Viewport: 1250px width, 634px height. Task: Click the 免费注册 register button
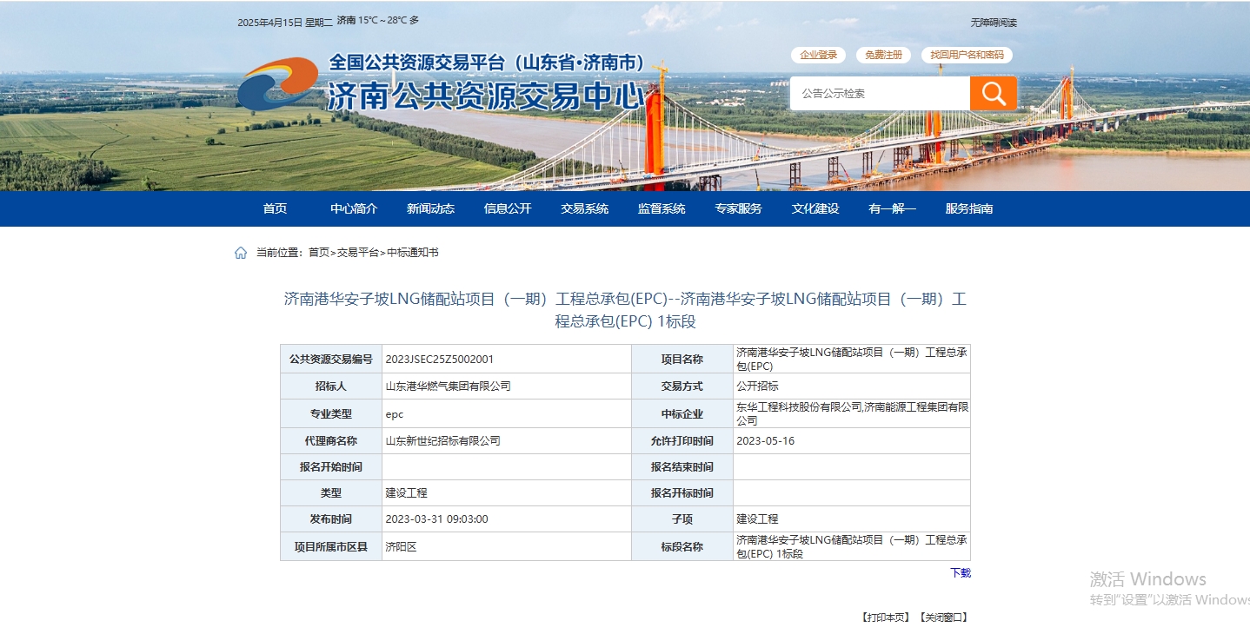883,55
